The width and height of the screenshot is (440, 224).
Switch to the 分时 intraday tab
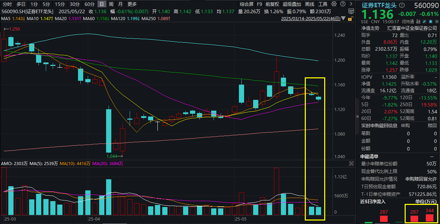coord(7,4)
